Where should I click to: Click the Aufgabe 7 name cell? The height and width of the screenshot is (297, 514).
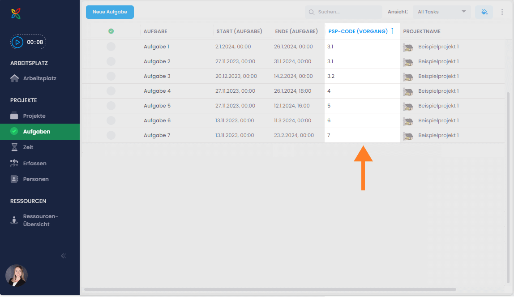pos(157,135)
